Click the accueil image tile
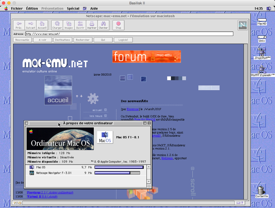 tap(58, 90)
